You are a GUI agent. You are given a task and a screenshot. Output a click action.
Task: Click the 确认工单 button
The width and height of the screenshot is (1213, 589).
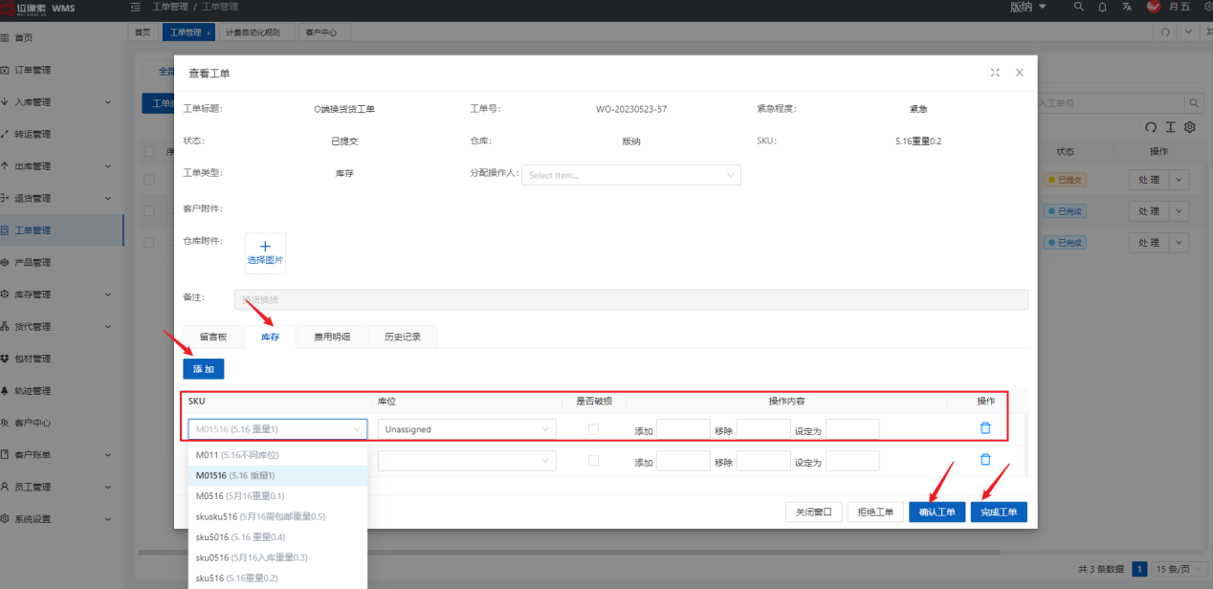point(937,513)
